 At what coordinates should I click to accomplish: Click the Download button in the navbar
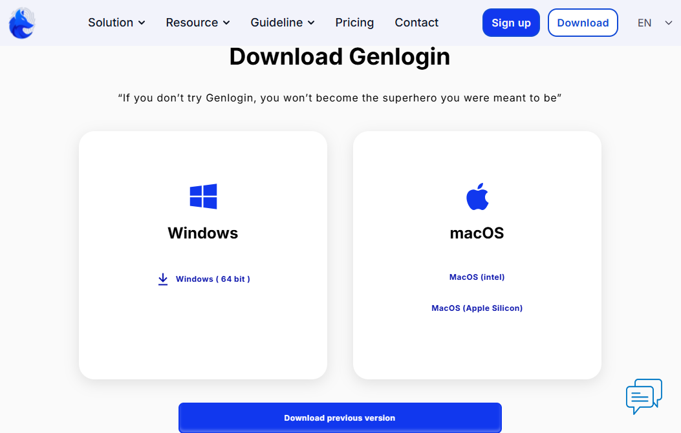tap(583, 23)
